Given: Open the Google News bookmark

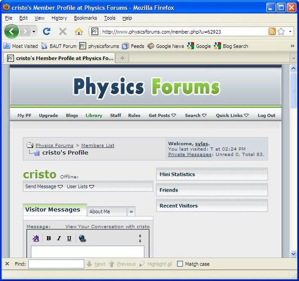Looking at the screenshot, I should 166,46.
